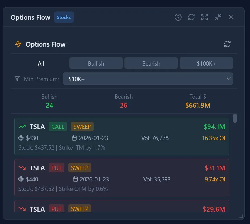250x224 pixels.
Task: Refresh the Options Flow panel data
Action: [227, 44]
